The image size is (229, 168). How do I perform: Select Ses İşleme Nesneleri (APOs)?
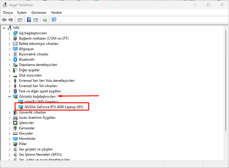click(40, 155)
